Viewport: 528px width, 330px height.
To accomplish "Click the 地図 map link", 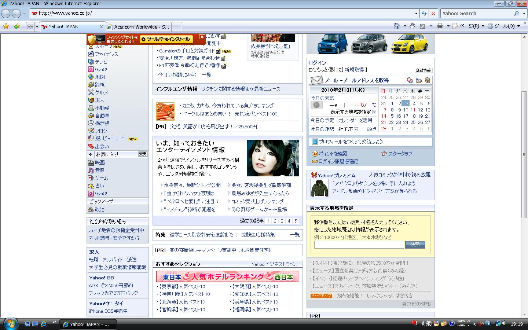I will (x=100, y=77).
